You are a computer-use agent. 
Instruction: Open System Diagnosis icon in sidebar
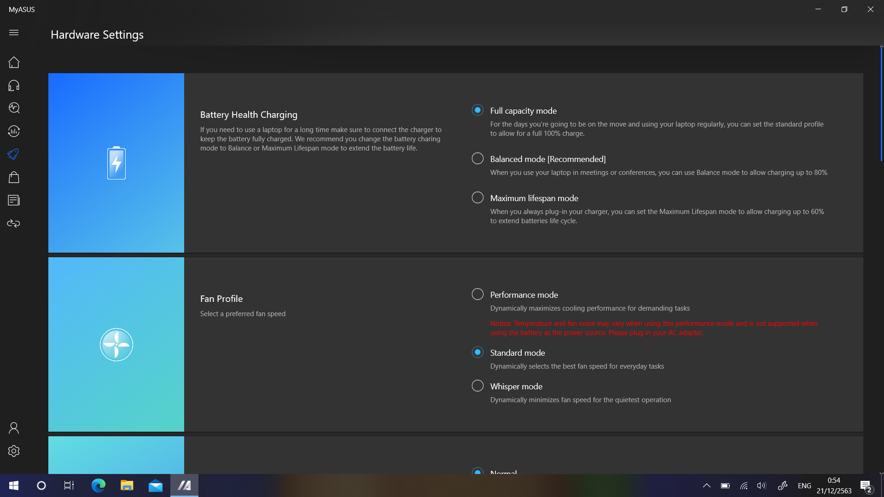[x=14, y=108]
